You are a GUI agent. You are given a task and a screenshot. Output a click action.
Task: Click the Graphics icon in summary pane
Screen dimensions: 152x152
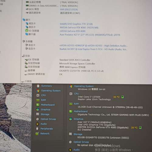pos(71,119)
